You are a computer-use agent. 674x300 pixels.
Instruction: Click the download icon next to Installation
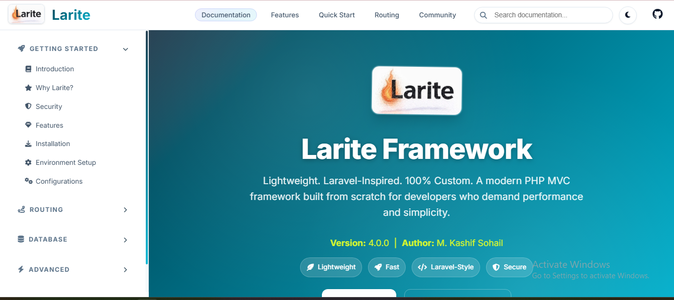point(28,144)
